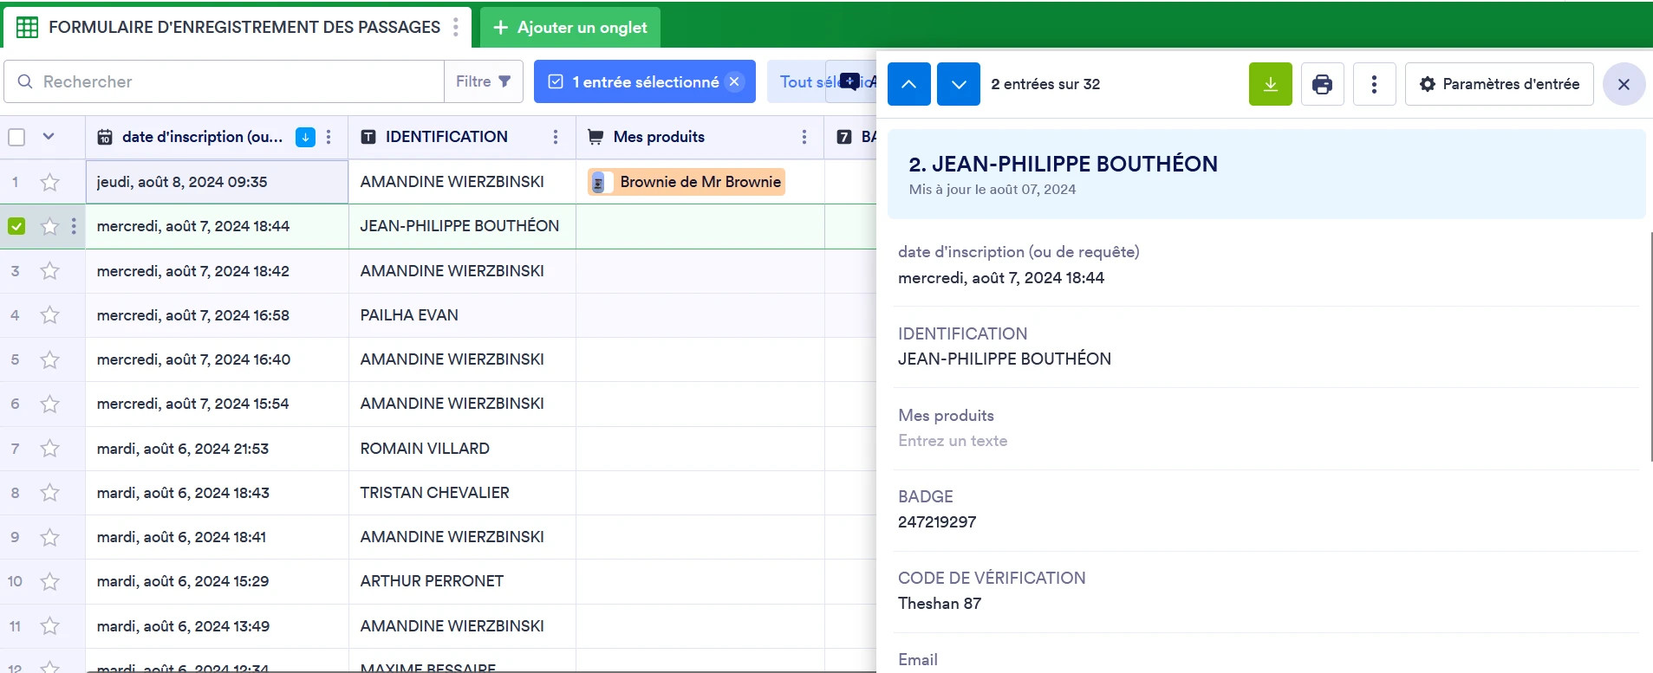Star row 3 dated 18:42

(x=50, y=271)
